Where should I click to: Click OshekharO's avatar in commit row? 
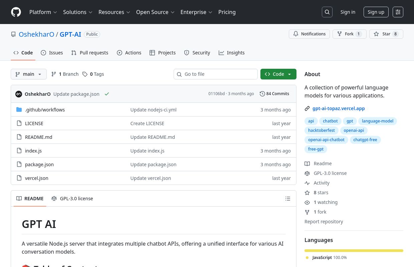pos(19,94)
